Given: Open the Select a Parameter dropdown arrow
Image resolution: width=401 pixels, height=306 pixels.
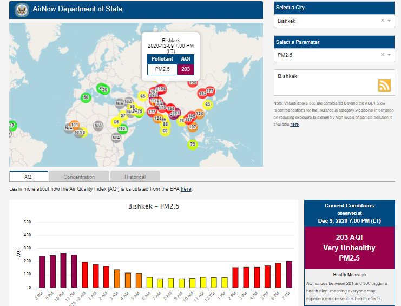Looking at the screenshot, I should tap(389, 55).
